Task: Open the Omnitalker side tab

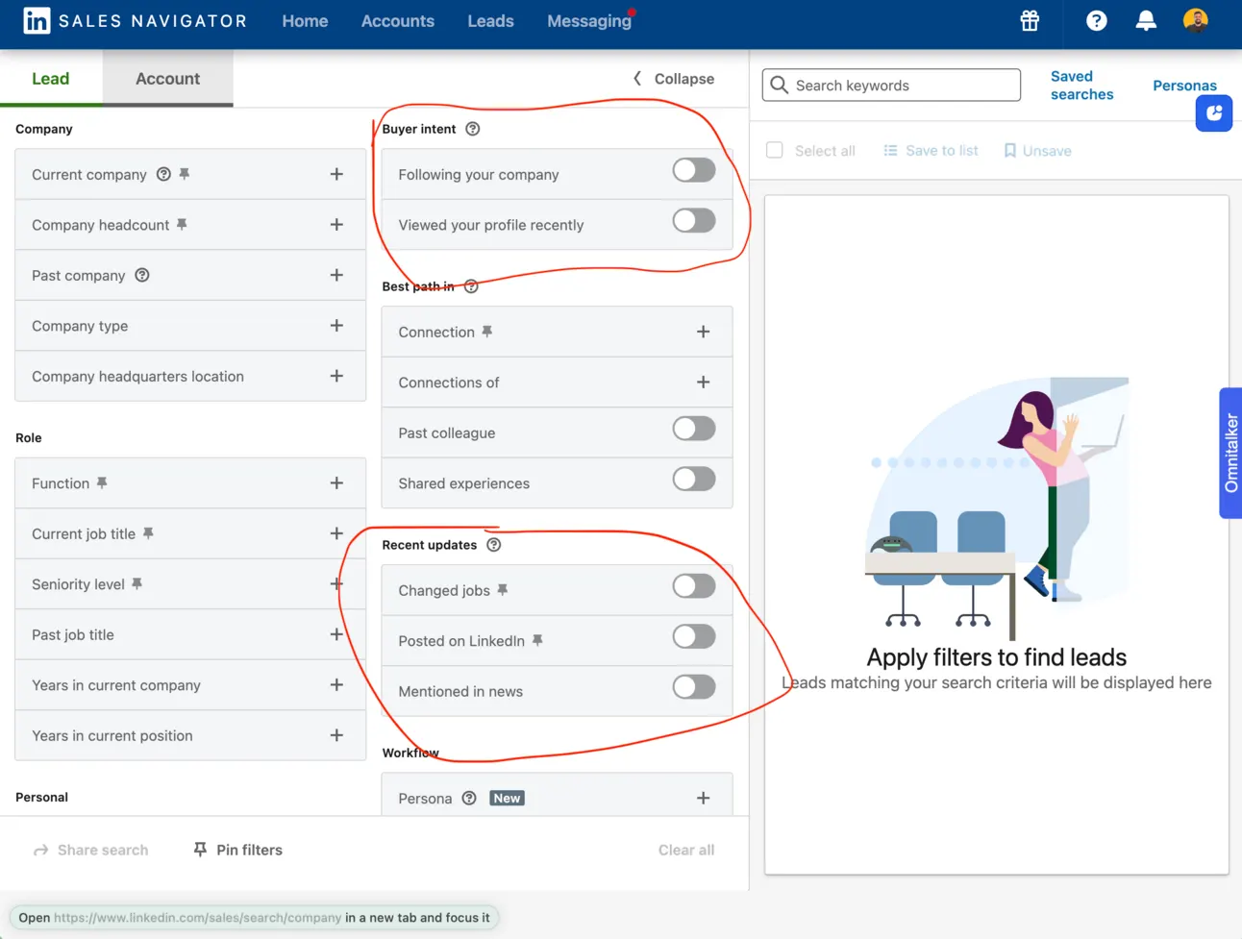Action: (1230, 454)
